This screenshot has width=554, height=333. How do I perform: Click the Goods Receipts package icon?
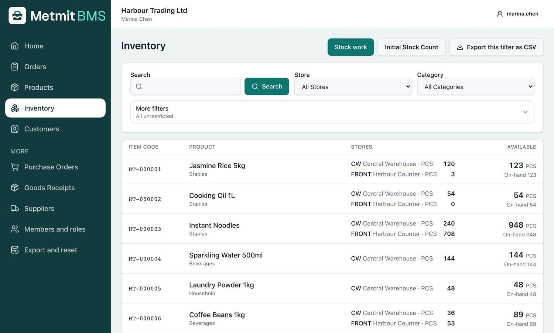pyautogui.click(x=15, y=187)
